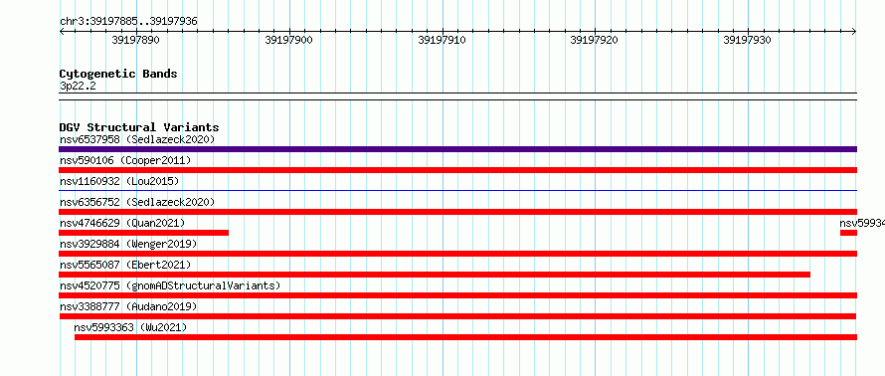
Task: Select the 3p22.2 band label
Action: click(78, 87)
